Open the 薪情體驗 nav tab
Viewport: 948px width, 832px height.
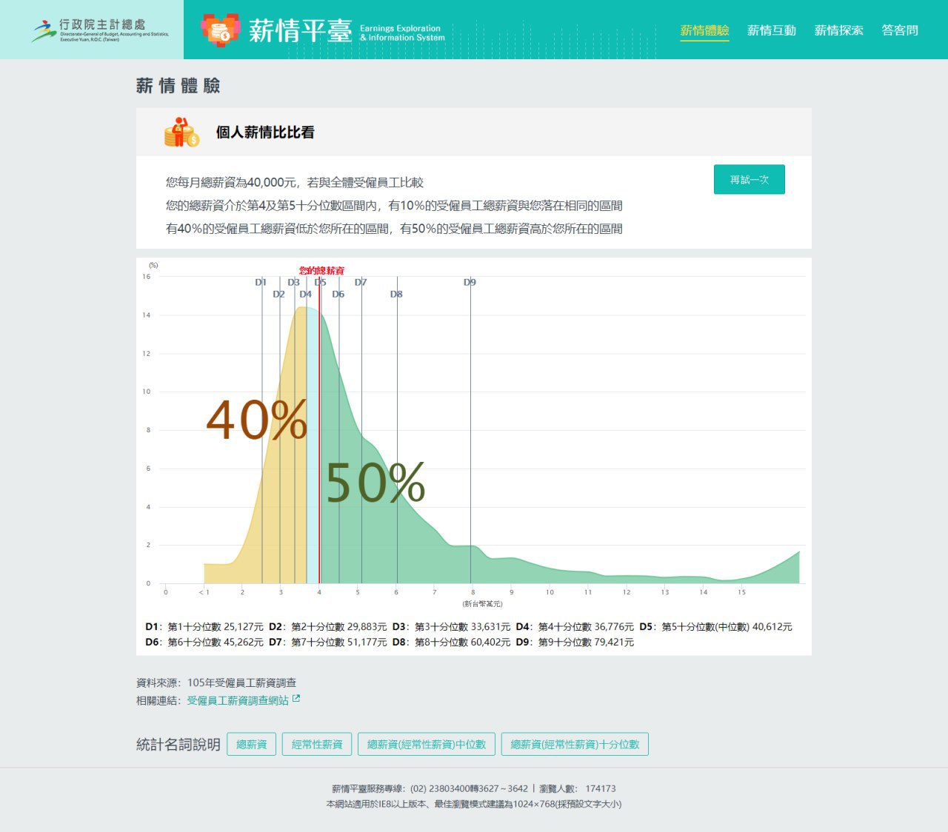[704, 30]
